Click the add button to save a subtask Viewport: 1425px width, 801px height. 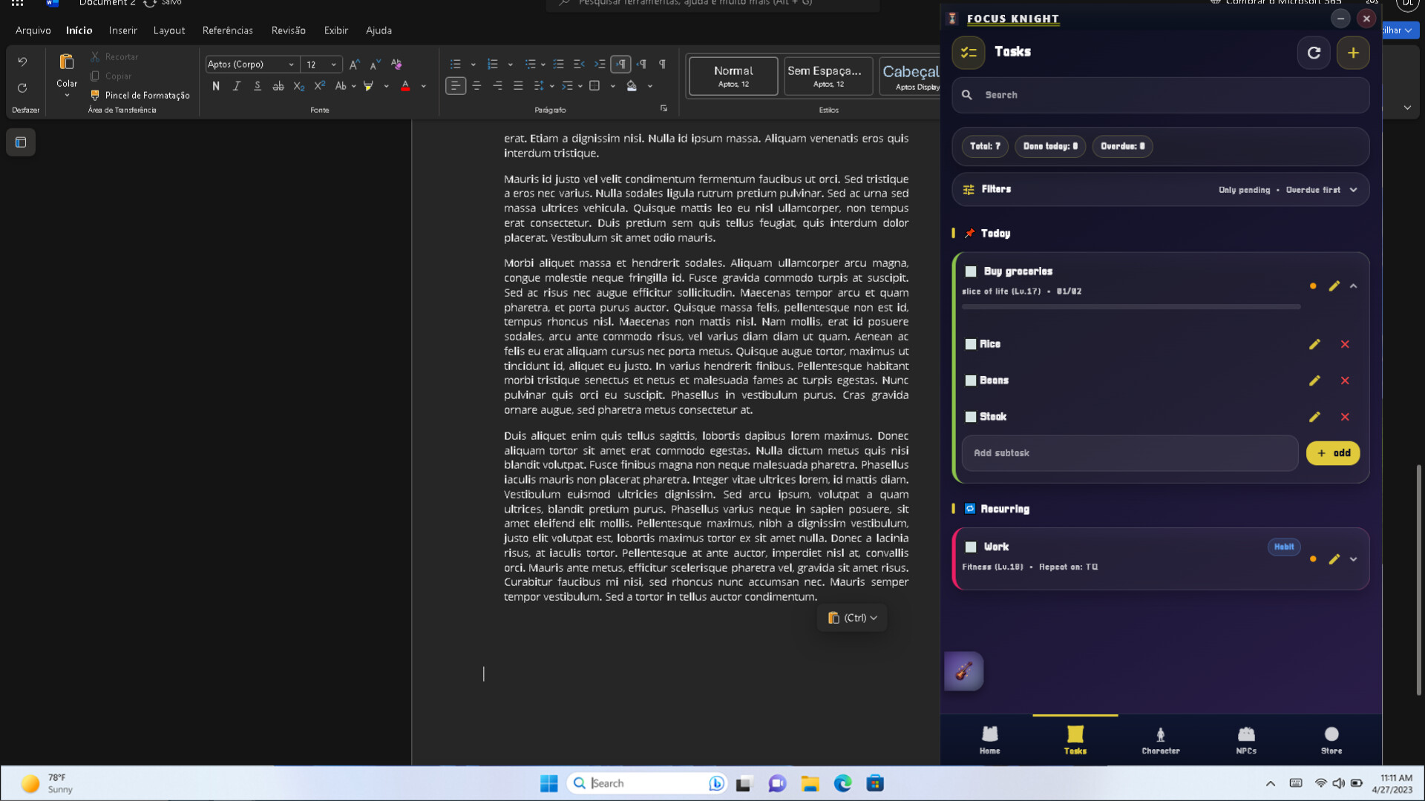(1332, 452)
